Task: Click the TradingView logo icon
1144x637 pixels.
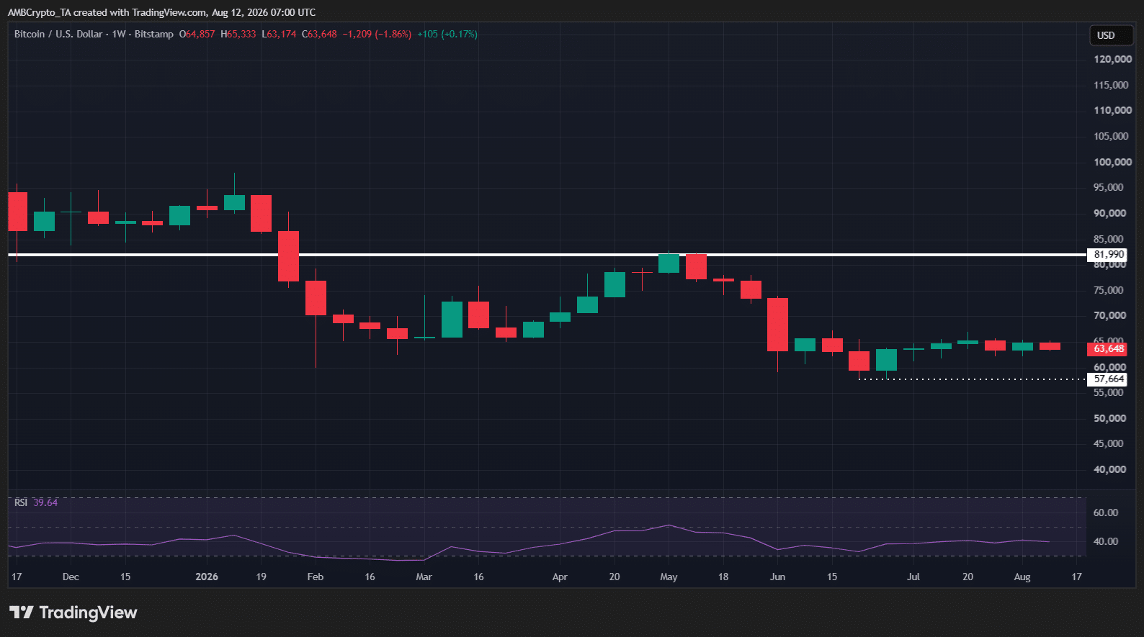Action: click(22, 613)
